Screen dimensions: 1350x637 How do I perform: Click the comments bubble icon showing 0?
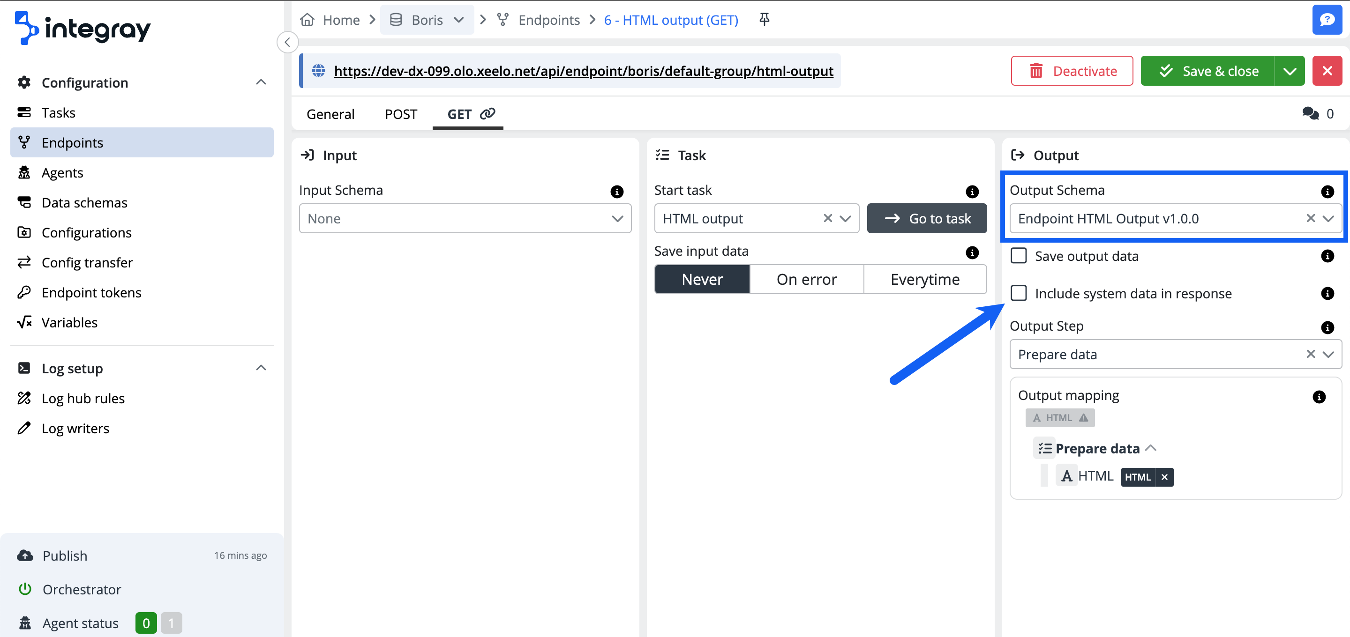[1311, 114]
